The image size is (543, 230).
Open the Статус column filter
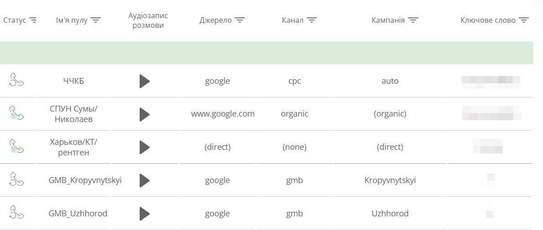click(x=33, y=20)
